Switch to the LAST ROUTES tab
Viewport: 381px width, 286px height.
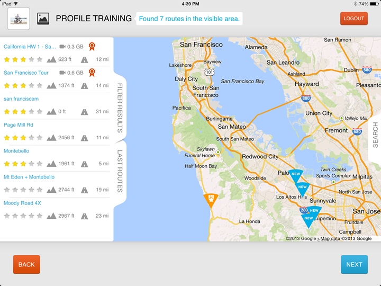pyautogui.click(x=120, y=171)
